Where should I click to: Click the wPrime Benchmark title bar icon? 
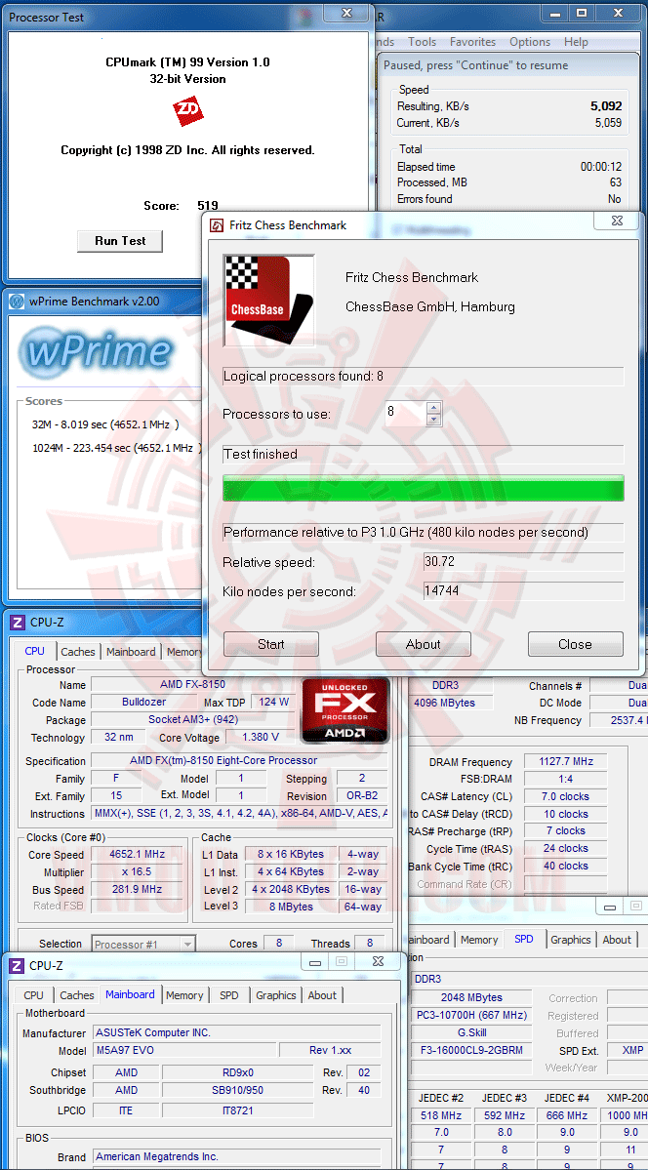(x=18, y=302)
